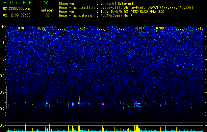This screenshot has height=132, width=207.
Task: Click the meteor count value 36
Action: point(48,15)
